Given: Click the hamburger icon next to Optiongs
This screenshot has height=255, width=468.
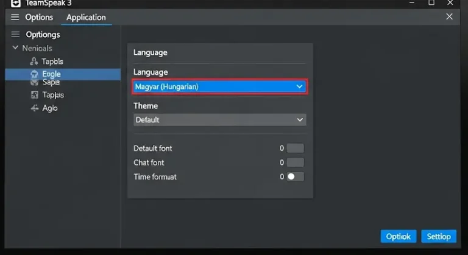Looking at the screenshot, I should (15, 34).
